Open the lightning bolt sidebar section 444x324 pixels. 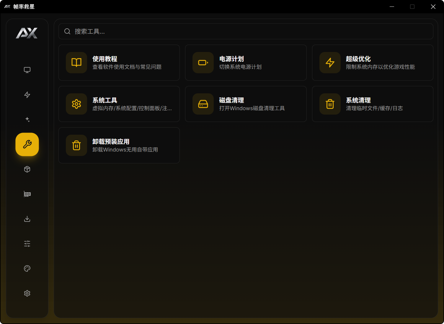click(x=27, y=95)
